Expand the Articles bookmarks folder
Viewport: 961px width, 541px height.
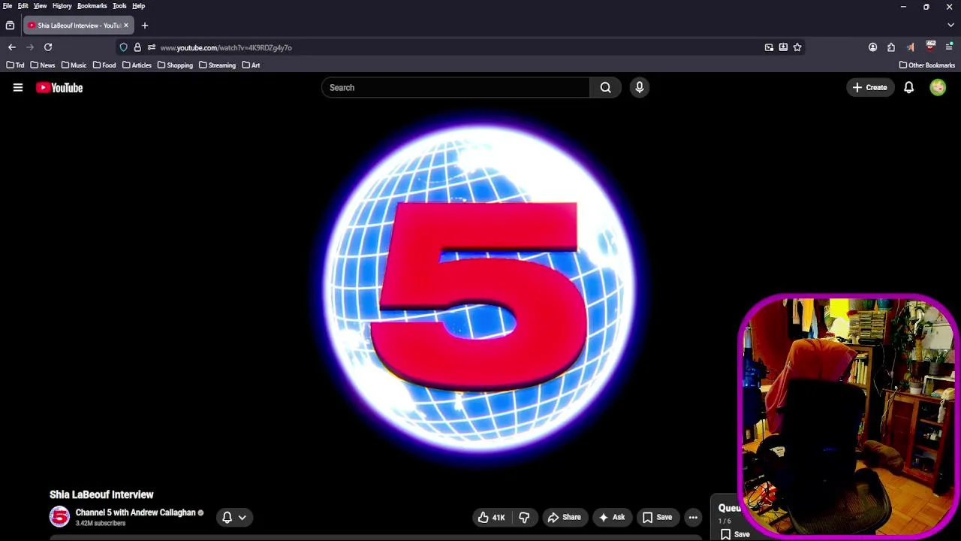pyautogui.click(x=137, y=65)
